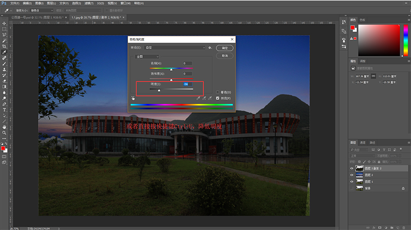
Task: Click the 确定 (OK) button
Action: [225, 48]
